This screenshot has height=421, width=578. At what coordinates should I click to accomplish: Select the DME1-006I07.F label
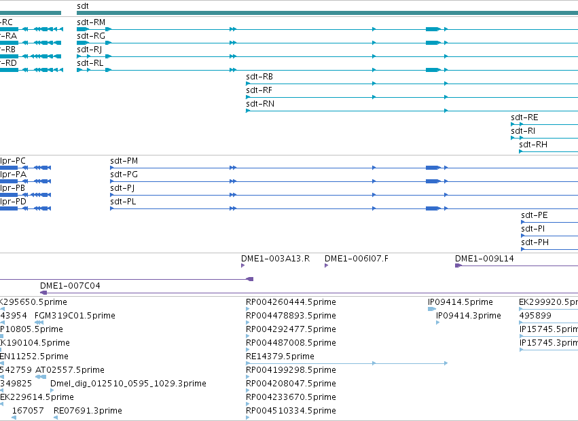click(x=357, y=259)
